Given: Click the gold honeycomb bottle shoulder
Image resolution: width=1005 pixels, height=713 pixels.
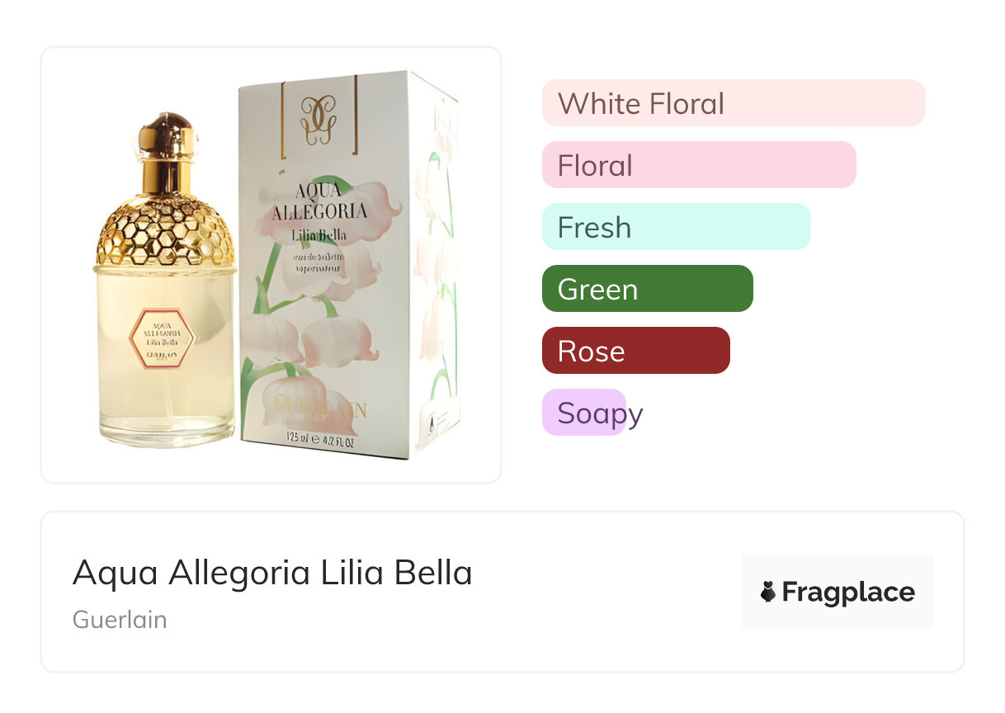Looking at the screenshot, I should point(165,229).
